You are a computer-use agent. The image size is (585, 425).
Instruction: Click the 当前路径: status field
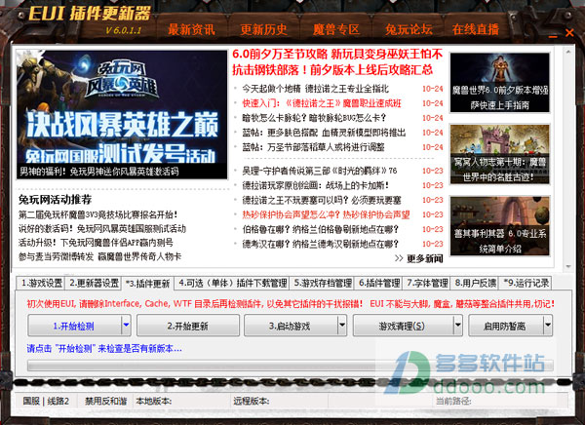click(x=453, y=402)
